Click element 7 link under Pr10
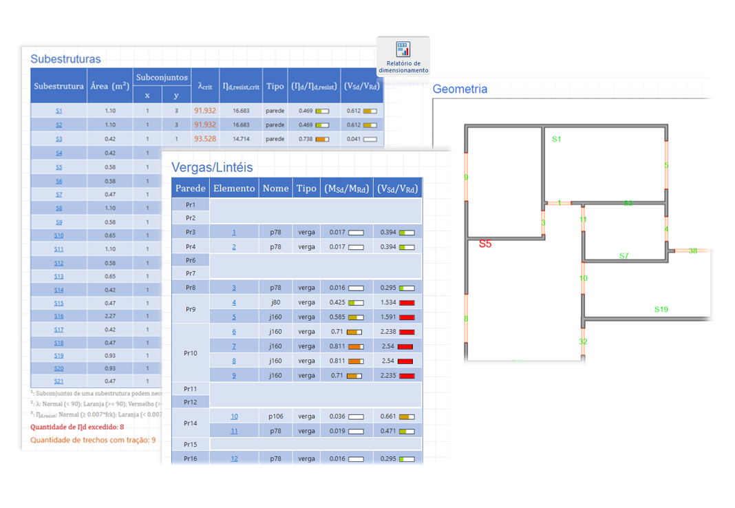 pyautogui.click(x=234, y=346)
